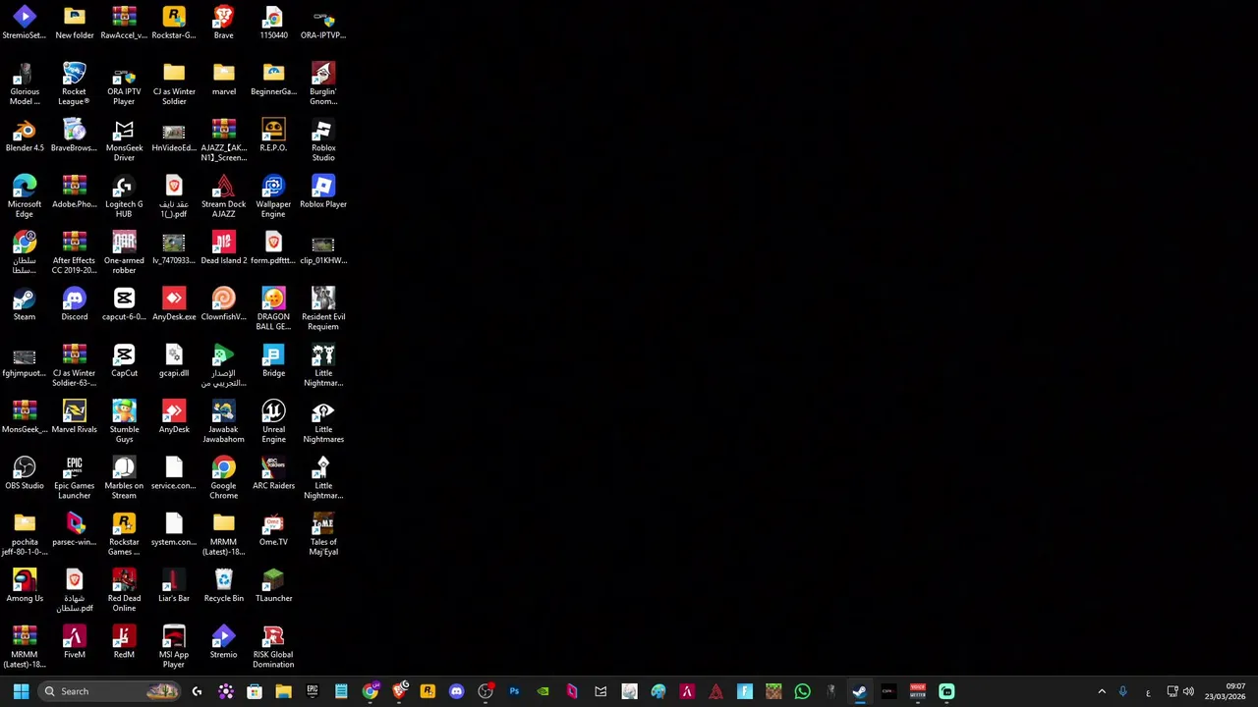Open the Microsoft Edge desktop shortcut
The image size is (1258, 707).
pos(25,196)
